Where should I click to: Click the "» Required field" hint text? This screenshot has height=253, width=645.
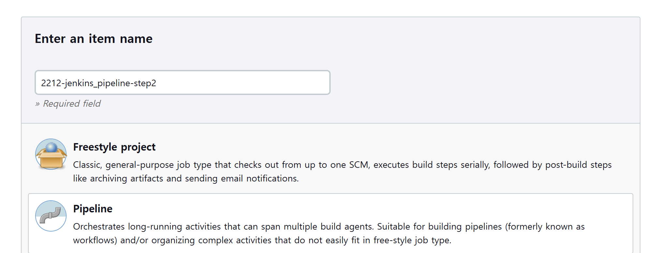(x=68, y=104)
